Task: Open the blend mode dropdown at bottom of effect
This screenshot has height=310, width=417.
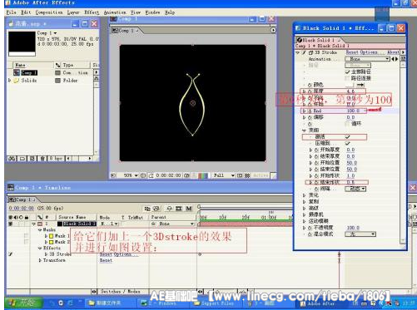Action: click(360, 234)
